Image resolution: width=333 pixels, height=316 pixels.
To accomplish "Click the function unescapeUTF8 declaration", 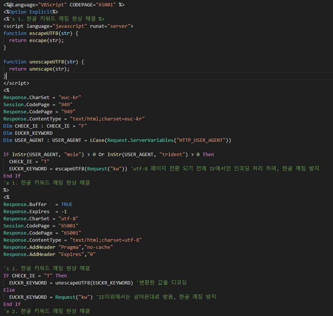I will pyautogui.click(x=43, y=62).
